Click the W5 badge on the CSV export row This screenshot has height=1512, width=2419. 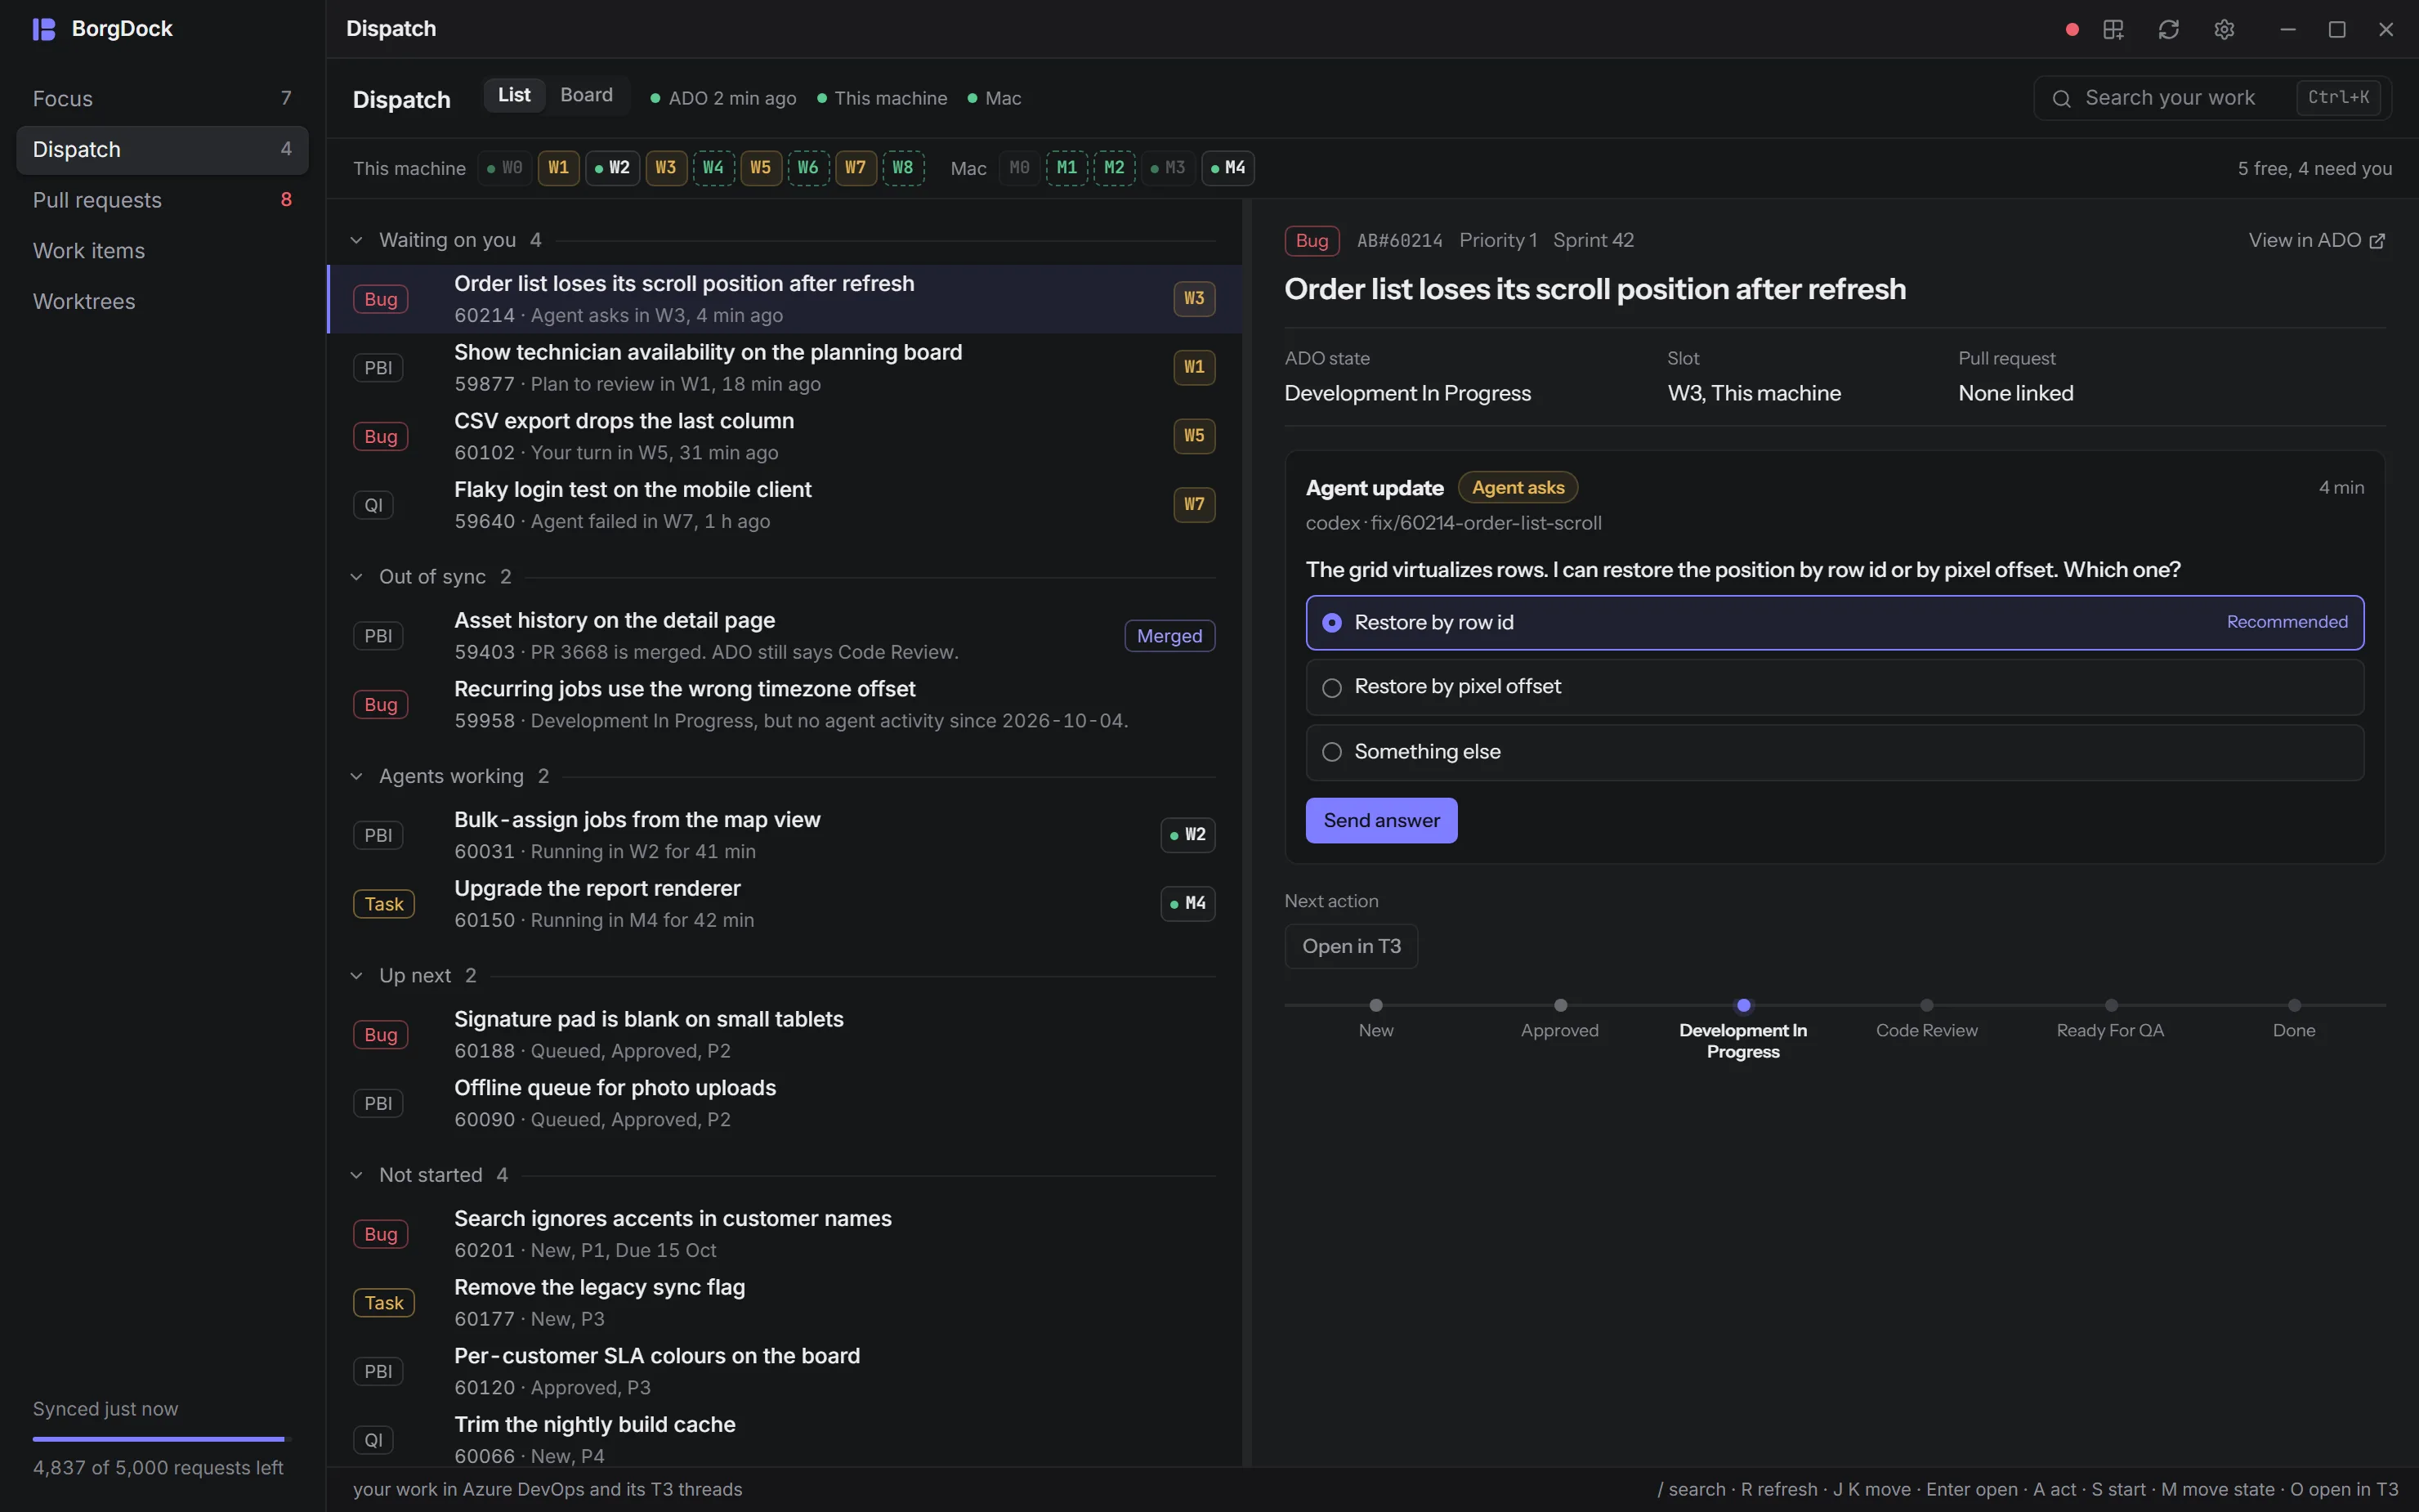(1193, 436)
